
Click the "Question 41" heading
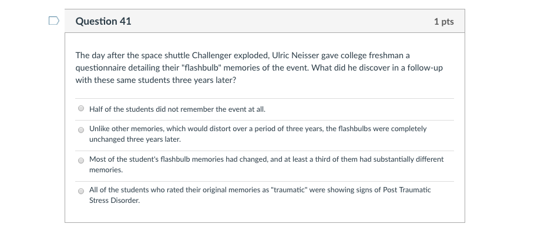tap(103, 21)
